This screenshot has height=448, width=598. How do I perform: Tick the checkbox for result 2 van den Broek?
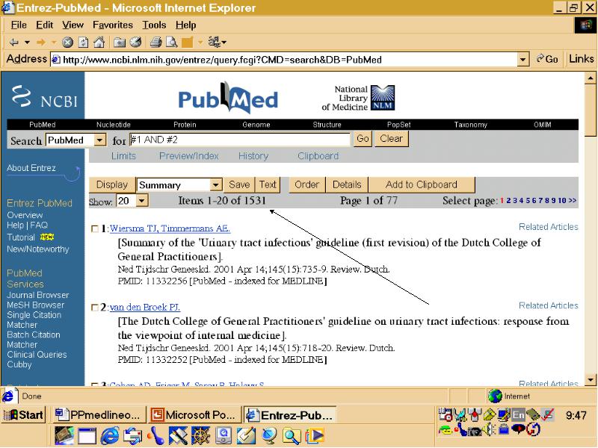(95, 308)
